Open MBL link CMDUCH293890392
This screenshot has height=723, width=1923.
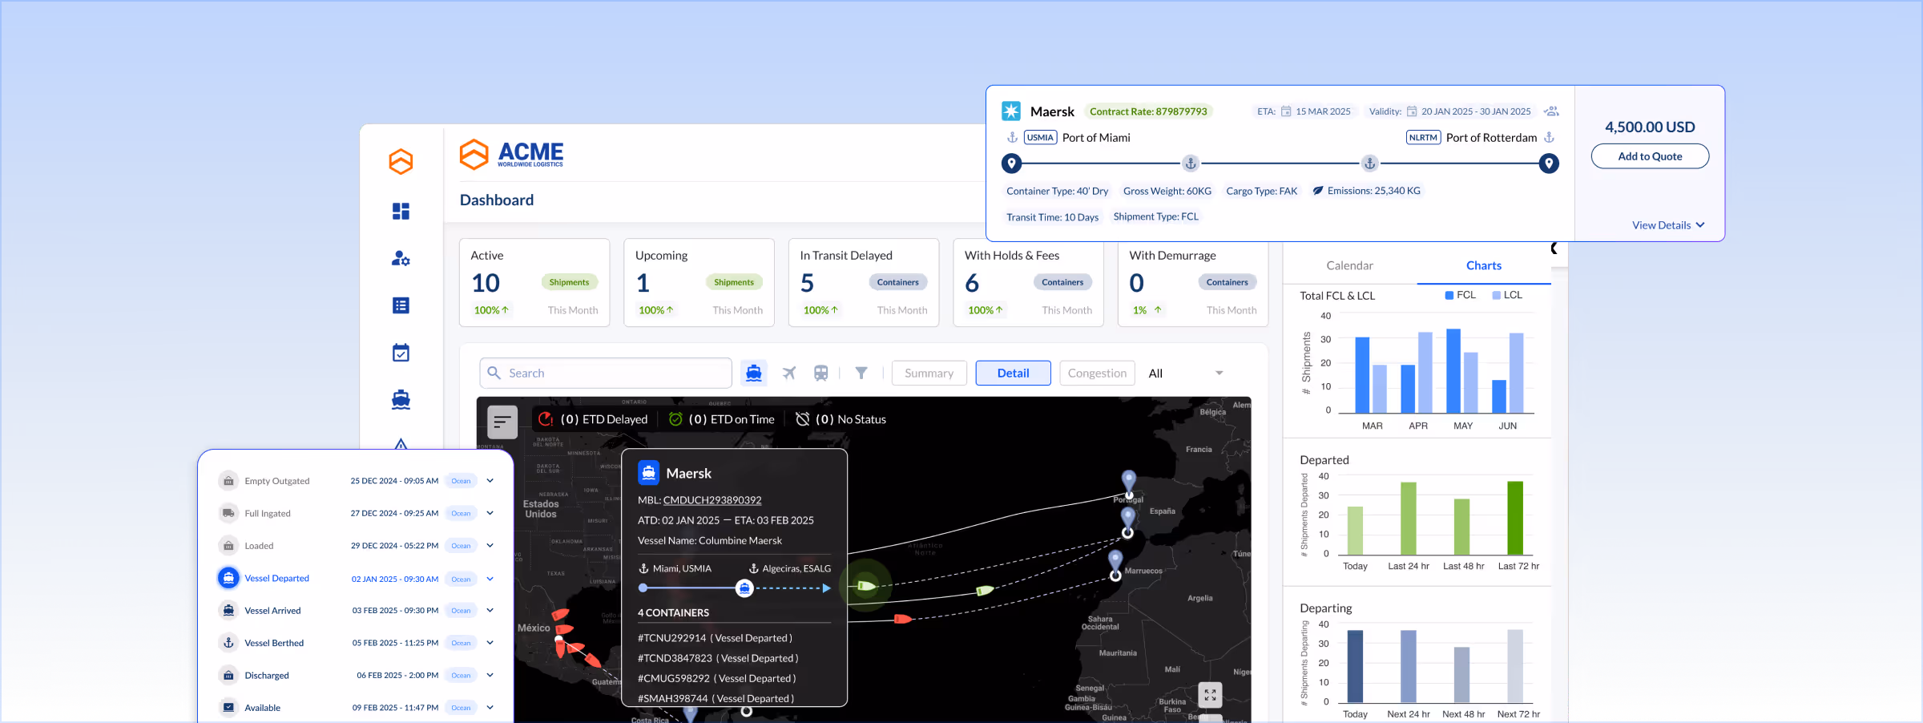coord(712,500)
